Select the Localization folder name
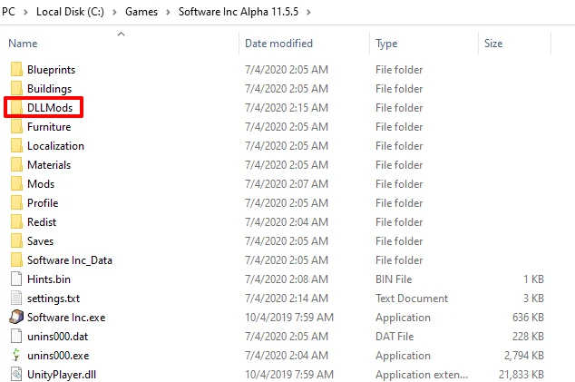Screen dimensions: 575x382 55,146
